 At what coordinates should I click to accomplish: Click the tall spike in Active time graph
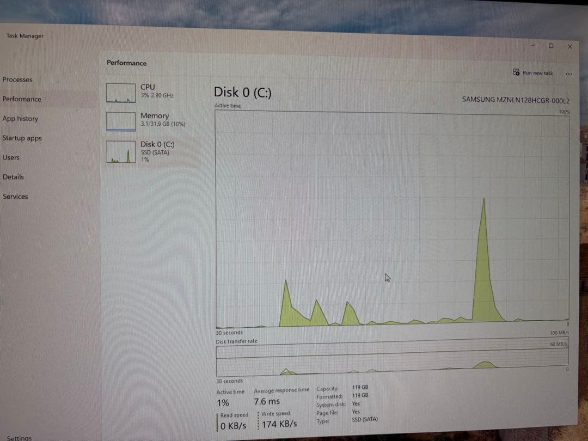click(483, 261)
